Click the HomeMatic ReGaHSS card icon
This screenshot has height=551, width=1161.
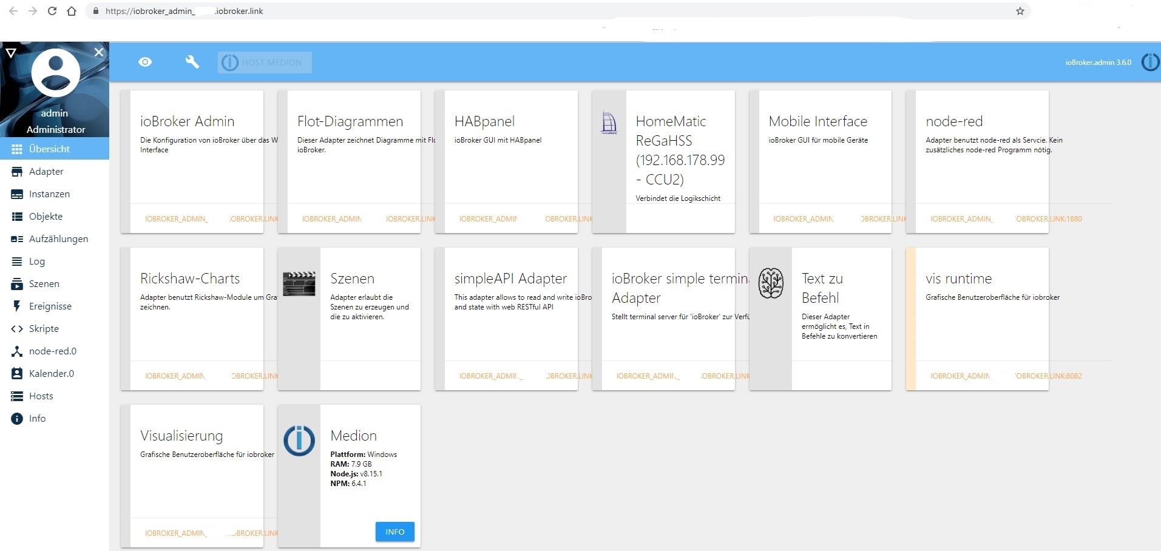[609, 123]
